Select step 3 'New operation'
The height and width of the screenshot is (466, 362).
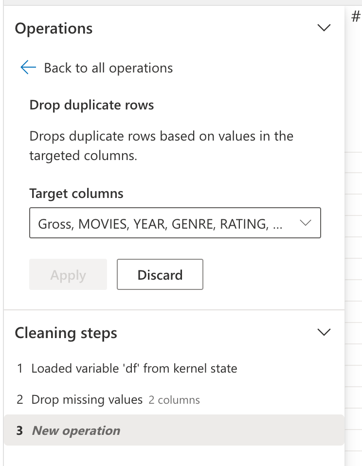[x=75, y=430]
